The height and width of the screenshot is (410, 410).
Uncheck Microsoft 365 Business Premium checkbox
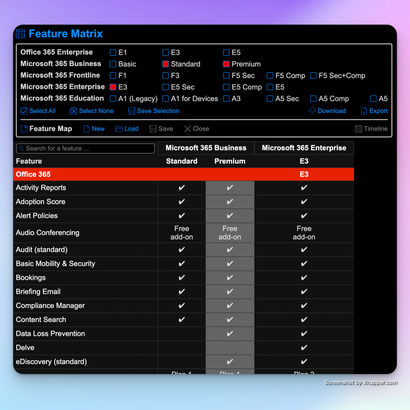pyautogui.click(x=226, y=64)
